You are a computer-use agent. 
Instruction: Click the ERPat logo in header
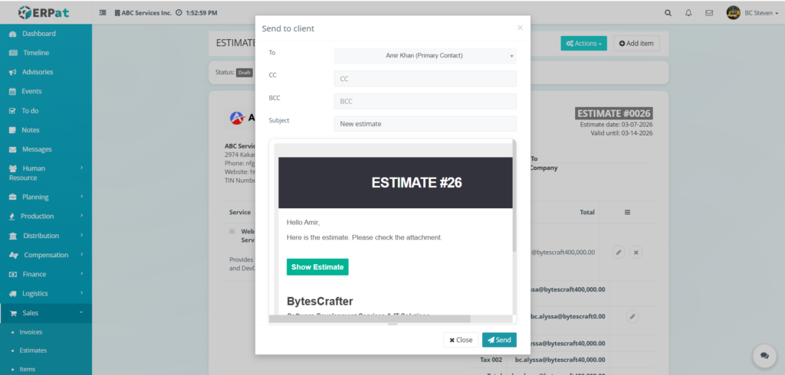click(44, 12)
